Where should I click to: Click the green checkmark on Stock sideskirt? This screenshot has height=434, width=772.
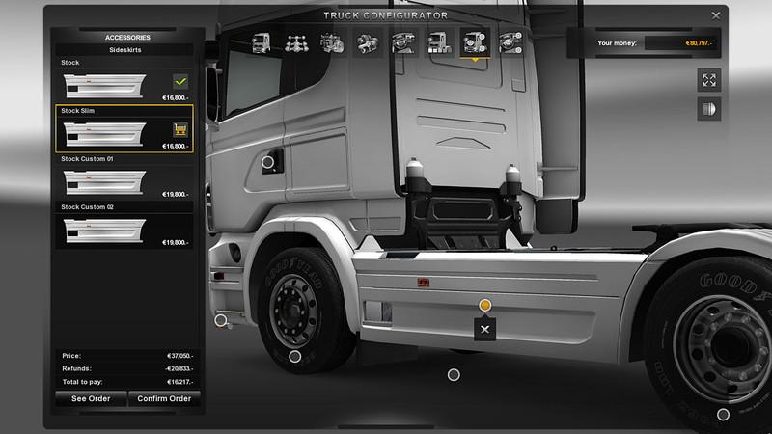[x=179, y=81]
